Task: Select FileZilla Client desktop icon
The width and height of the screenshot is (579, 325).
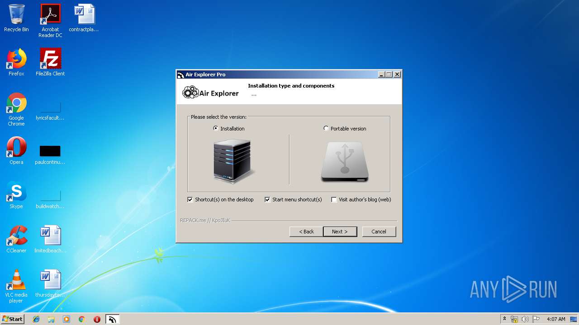Action: [x=50, y=62]
